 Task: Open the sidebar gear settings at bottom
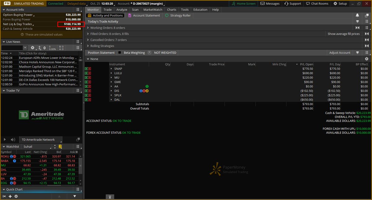(16, 196)
